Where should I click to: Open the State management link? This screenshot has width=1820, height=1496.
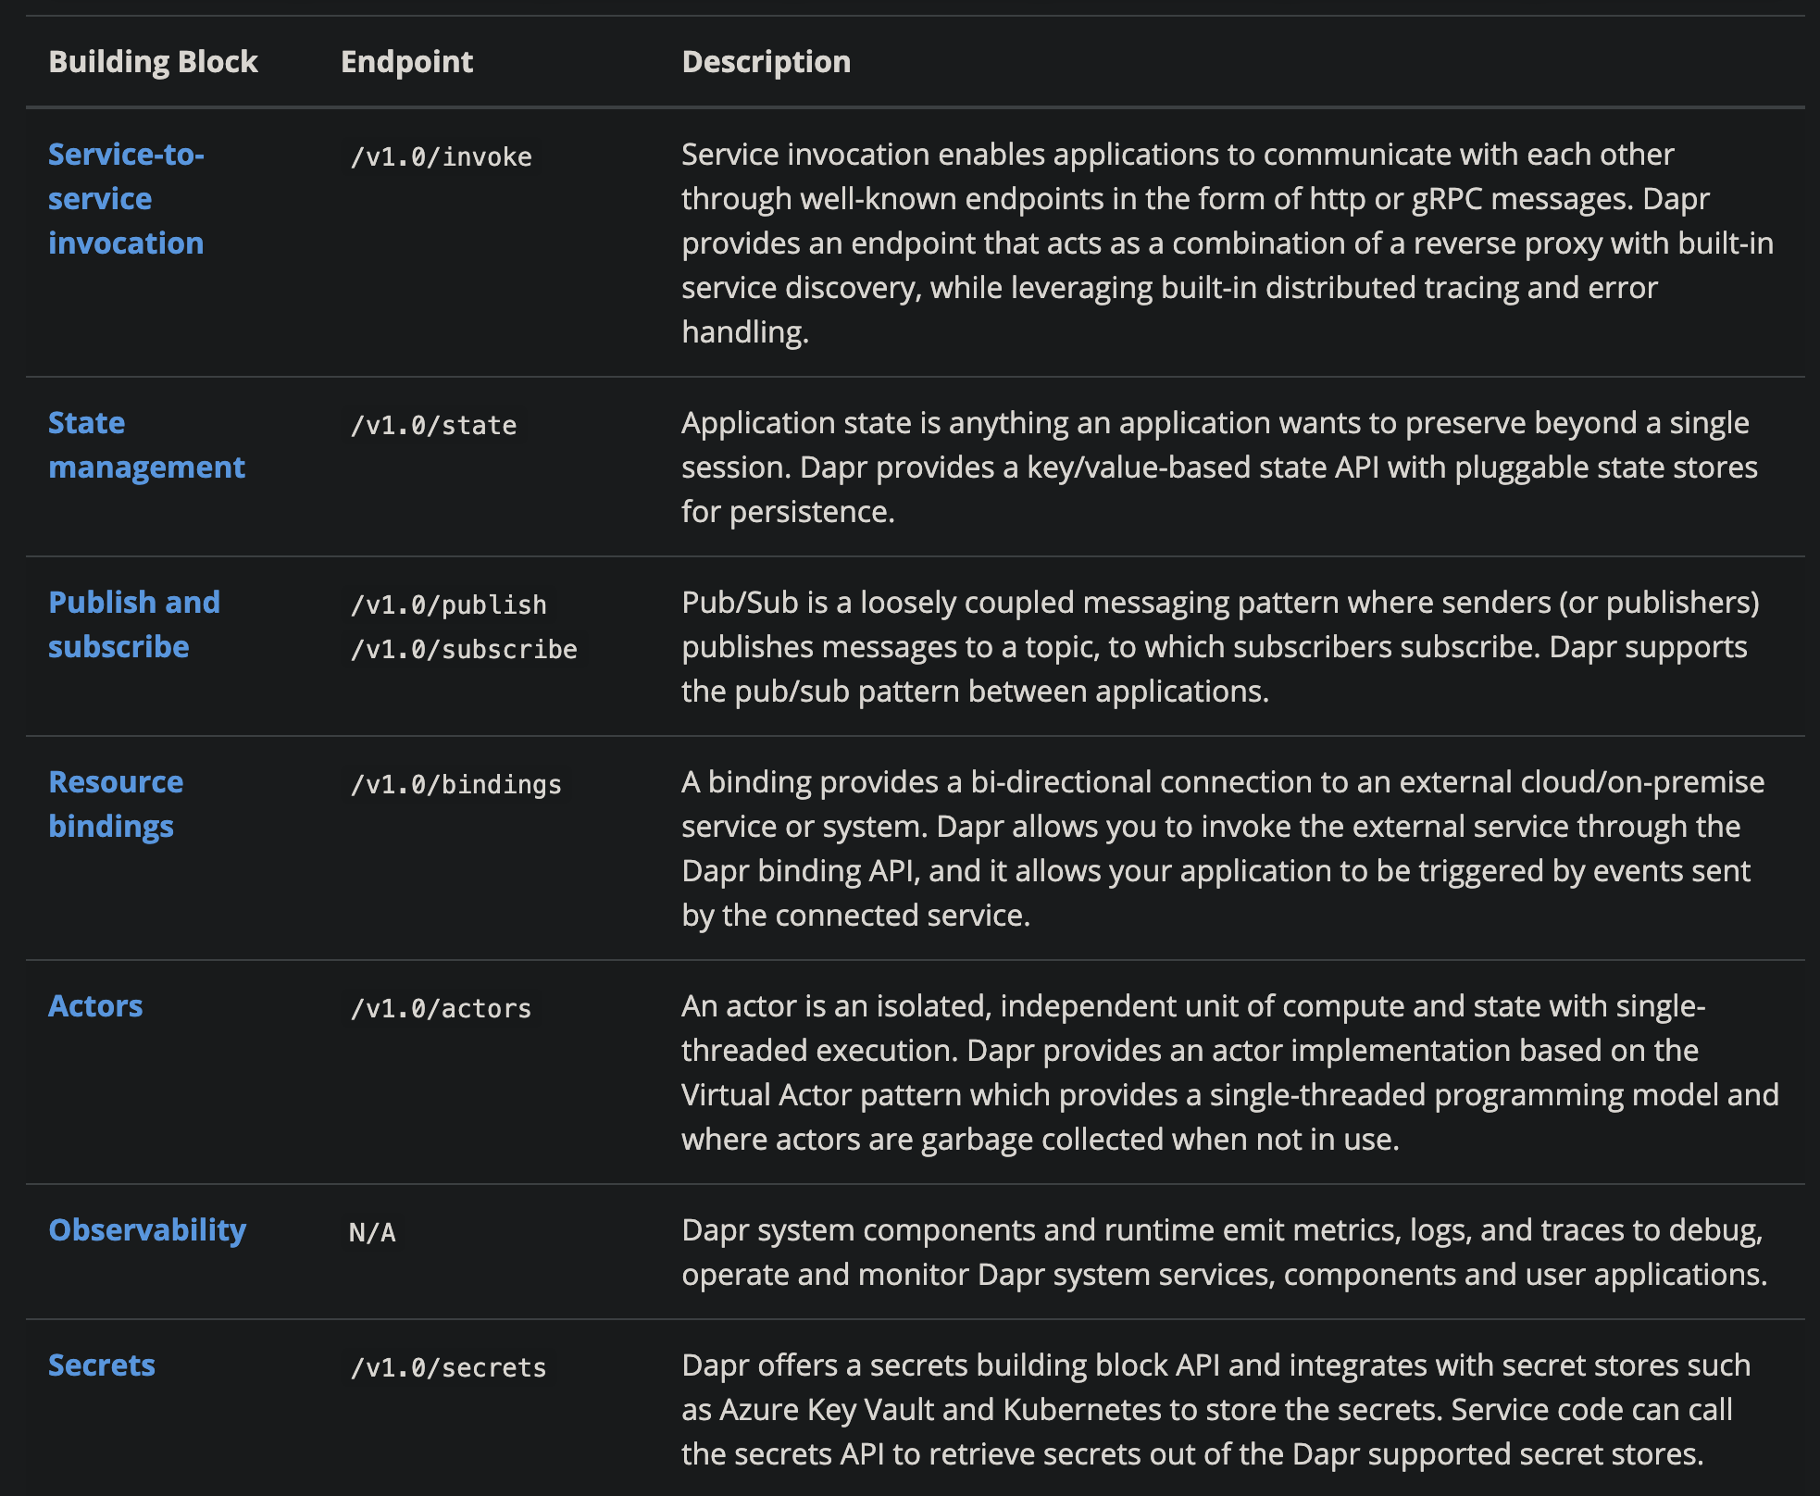tap(146, 444)
